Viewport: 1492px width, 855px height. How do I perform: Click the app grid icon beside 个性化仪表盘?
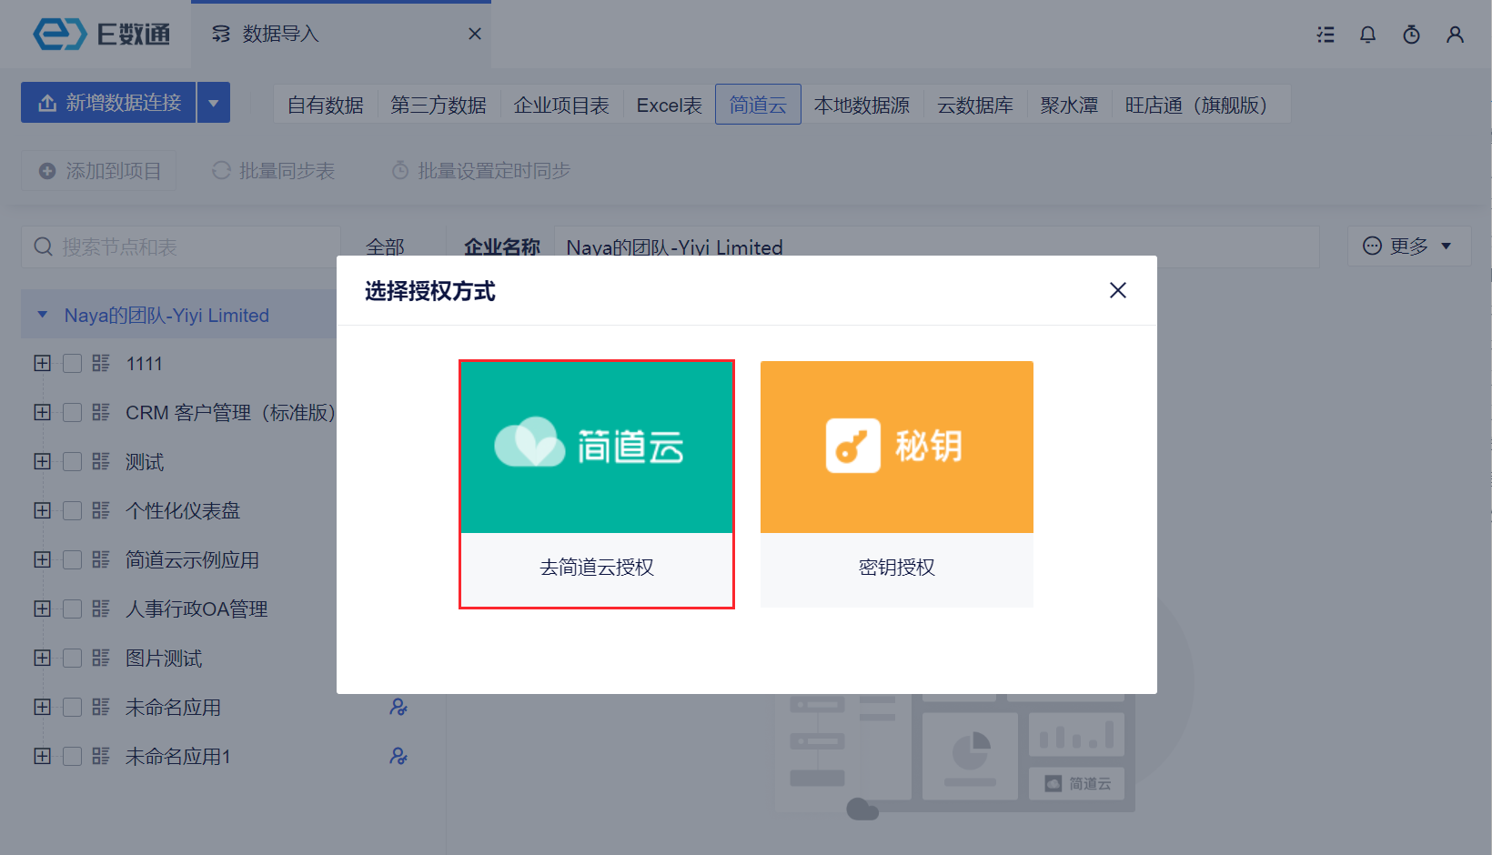click(101, 510)
